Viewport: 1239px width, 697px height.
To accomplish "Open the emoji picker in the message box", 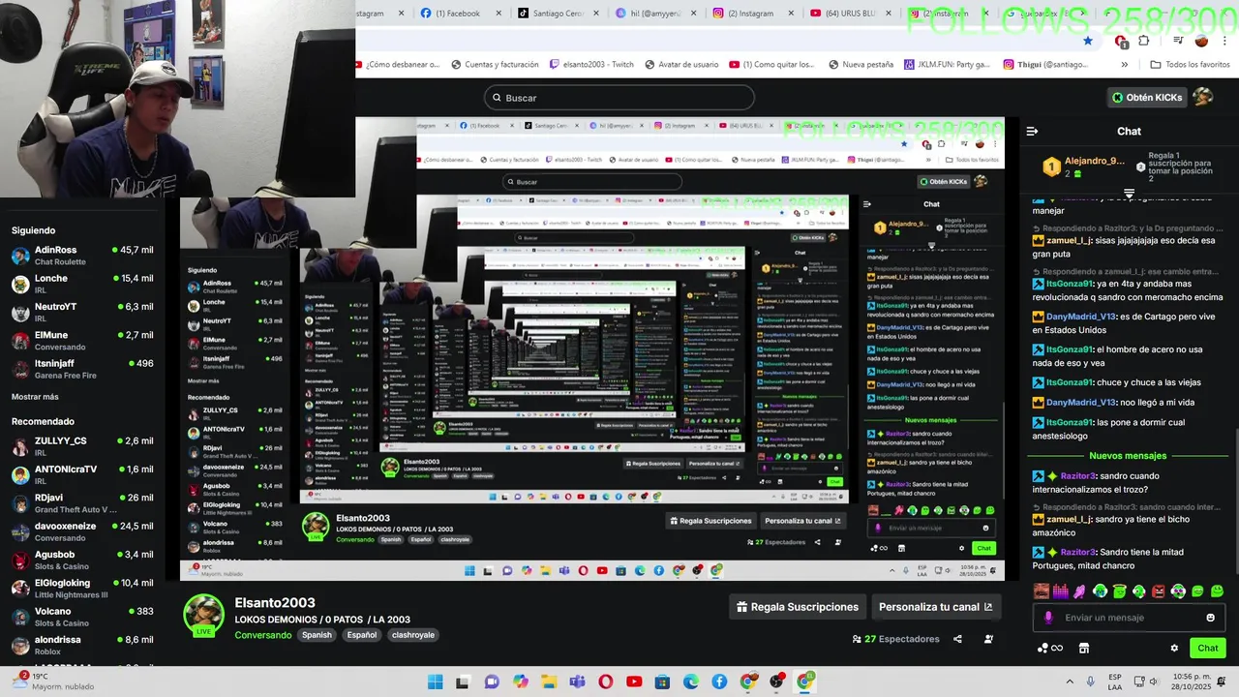I will tap(1210, 618).
